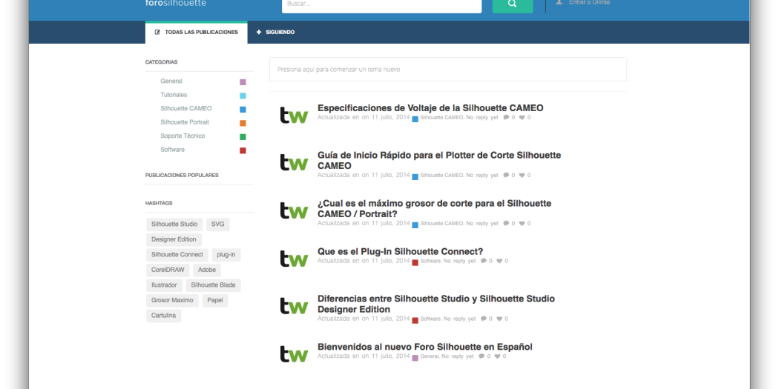779x389 pixels.
Task: Open avatar of Especificaciones de Voltaje post
Action: point(294,115)
